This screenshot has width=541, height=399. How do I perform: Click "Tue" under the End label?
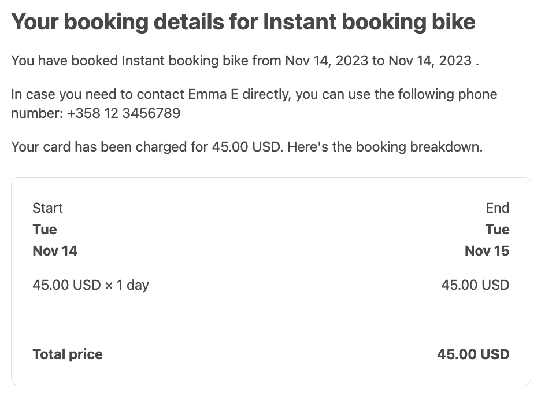pos(497,230)
